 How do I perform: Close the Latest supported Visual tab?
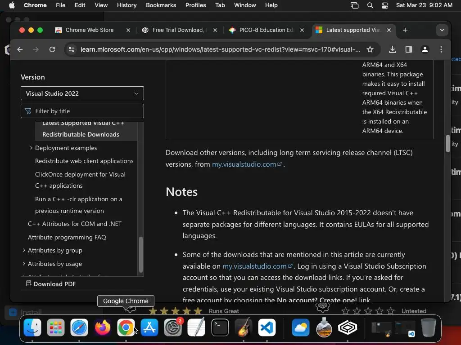pos(389,30)
